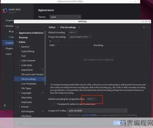Open properties files default encoding dropdown

point(91,99)
